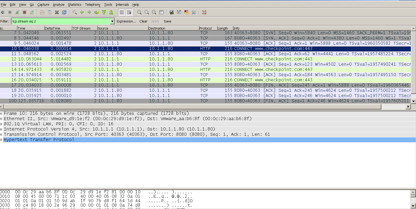Open the File menu

coord(3,4)
